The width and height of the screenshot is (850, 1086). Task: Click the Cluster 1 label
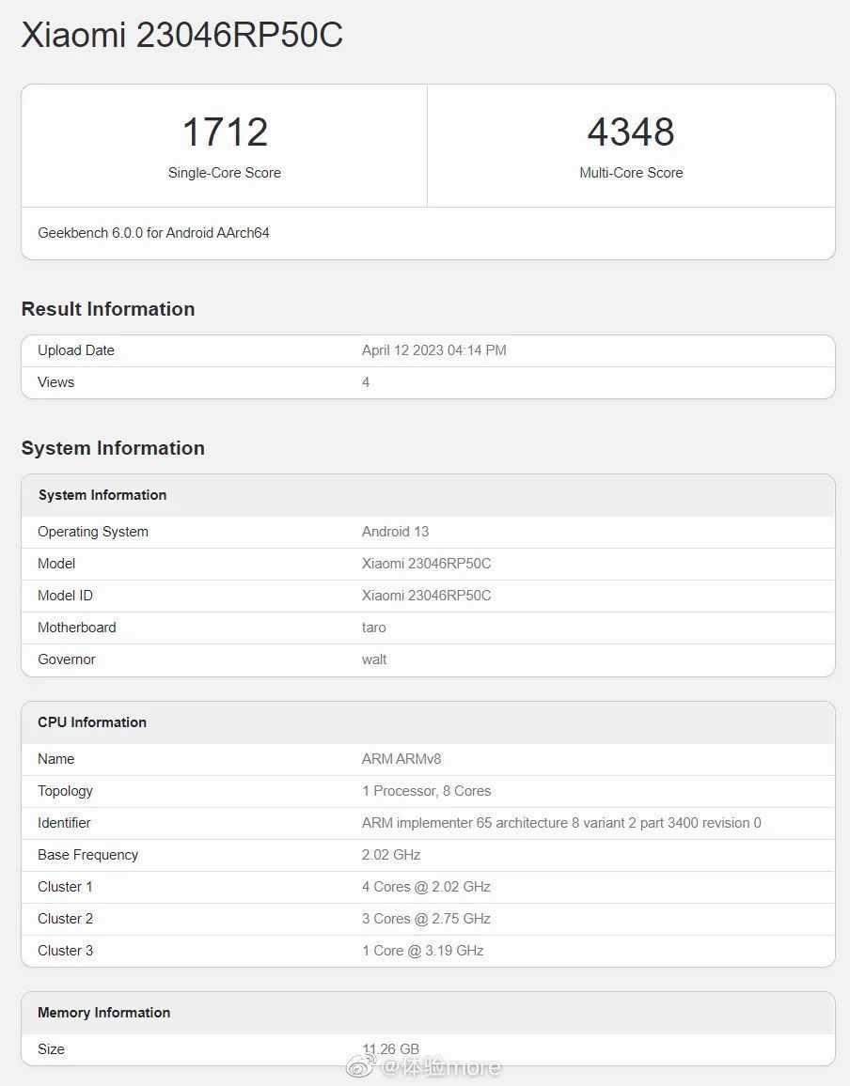point(65,887)
